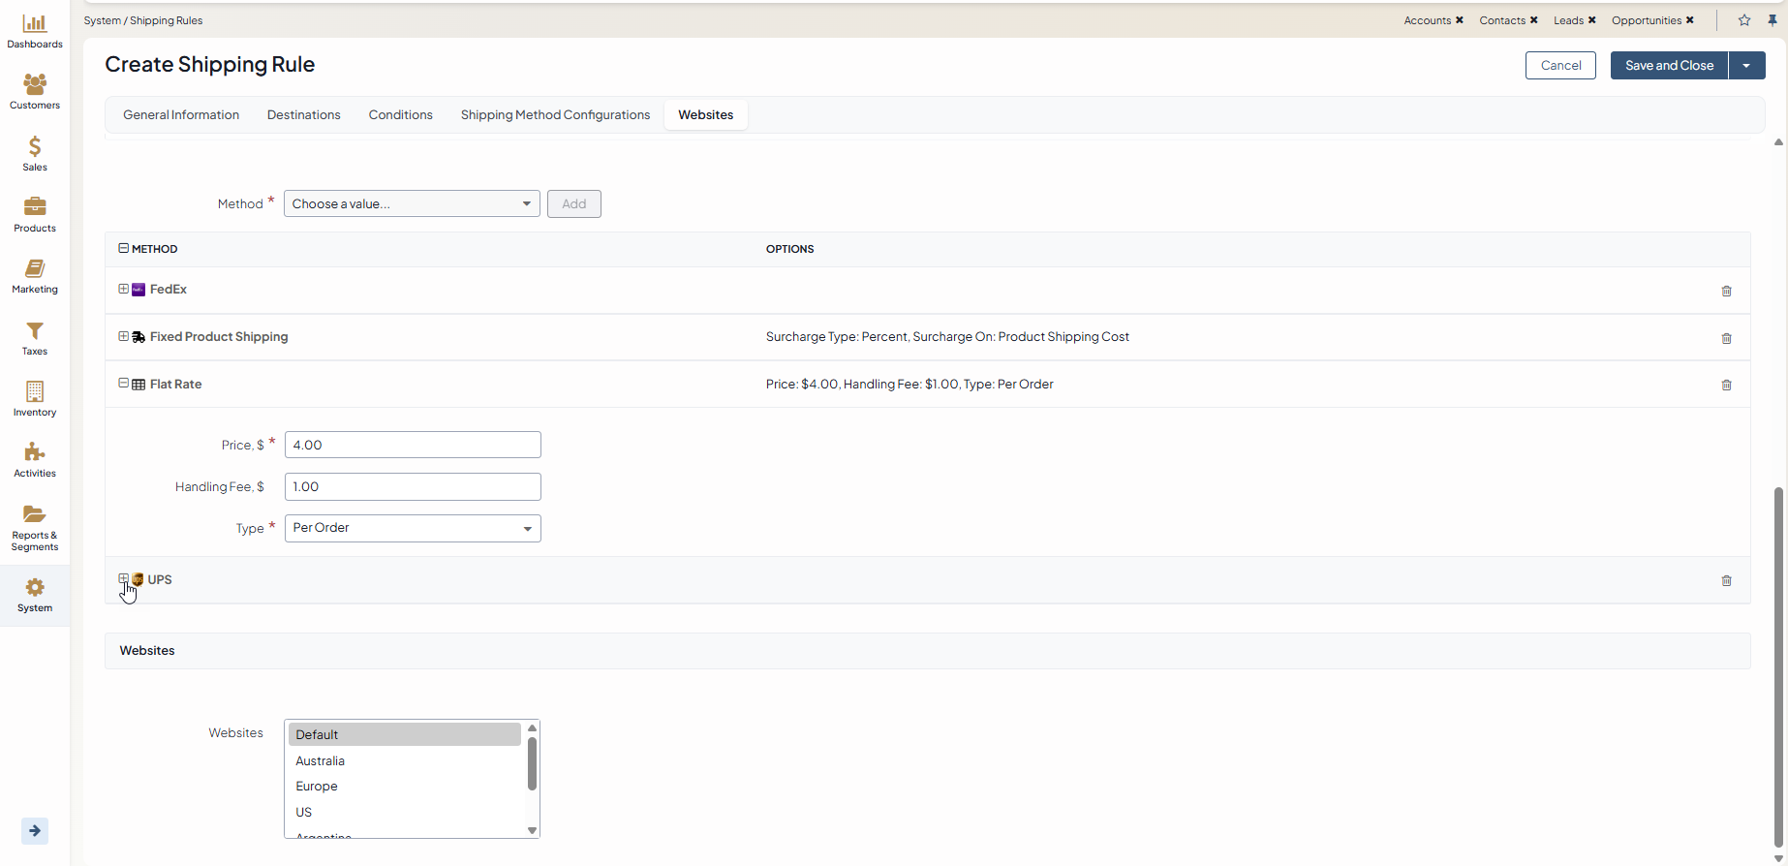Screen dimensions: 1788x866
Task: Open the Save and Close options arrow
Action: click(x=1746, y=66)
